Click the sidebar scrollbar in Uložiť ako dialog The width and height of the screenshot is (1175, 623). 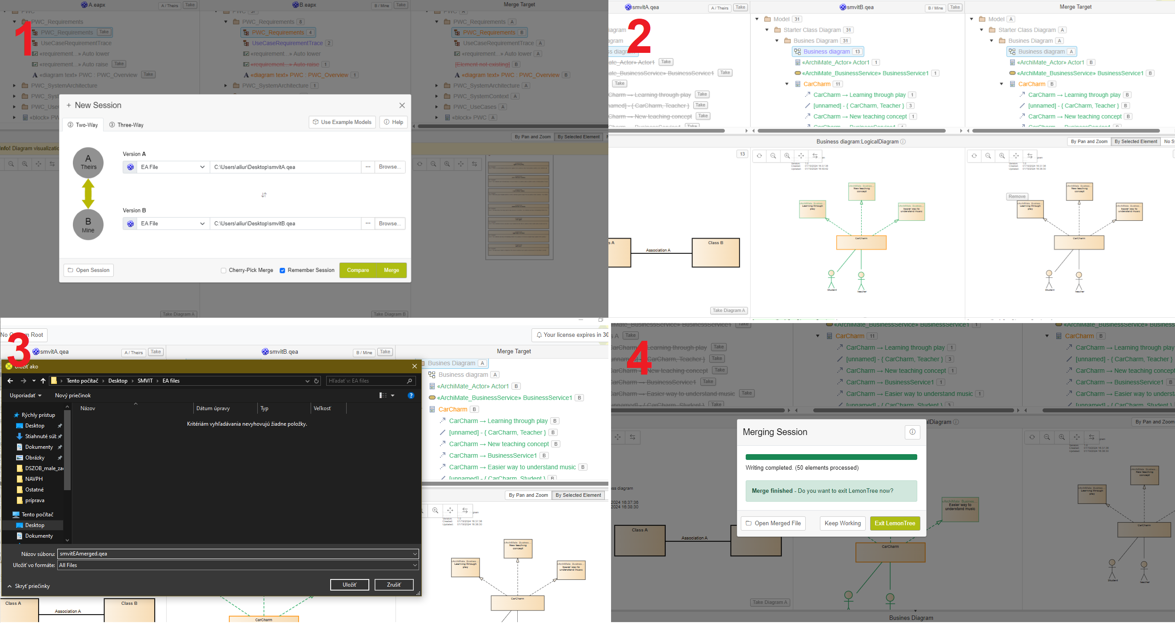pyautogui.click(x=67, y=451)
